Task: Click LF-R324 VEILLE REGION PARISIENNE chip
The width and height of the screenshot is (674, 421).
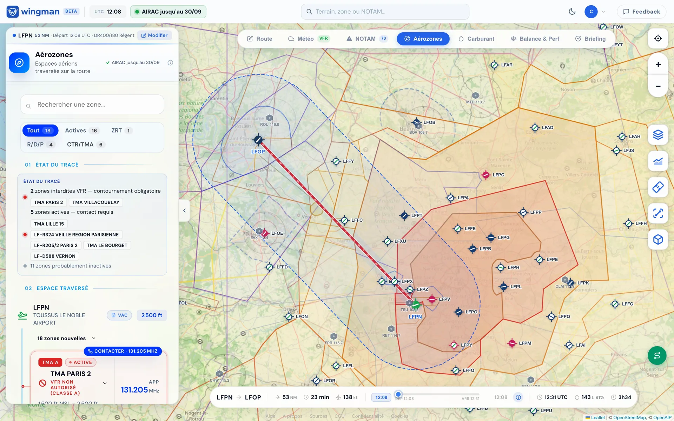Action: (76, 235)
